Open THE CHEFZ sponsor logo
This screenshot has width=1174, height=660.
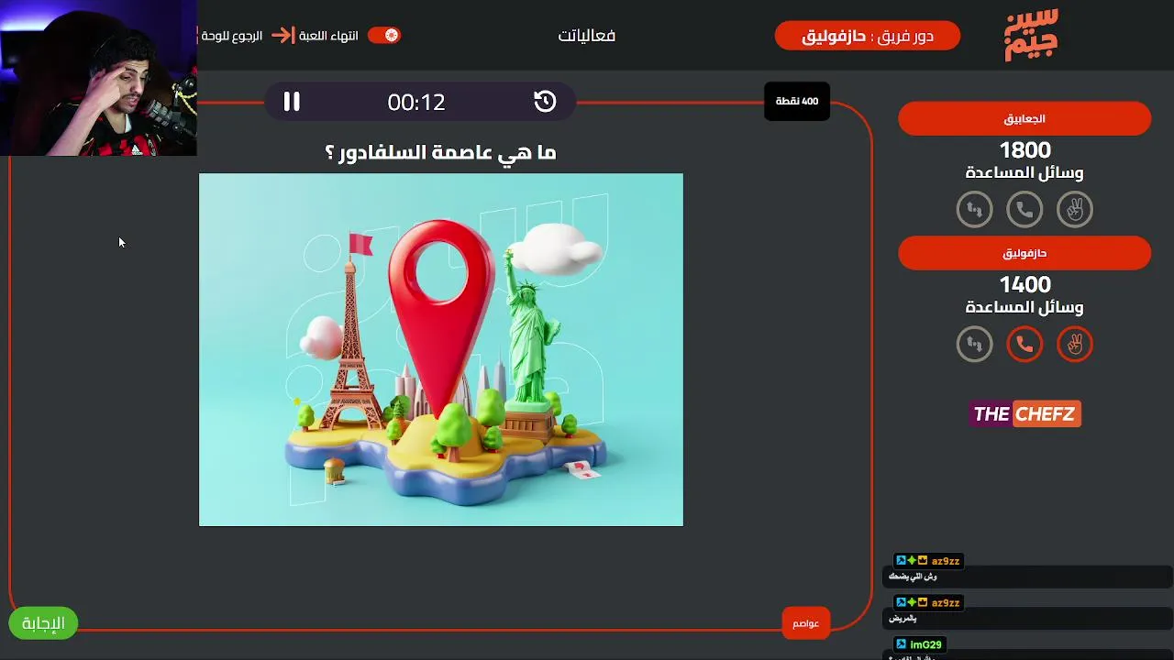tap(1024, 414)
